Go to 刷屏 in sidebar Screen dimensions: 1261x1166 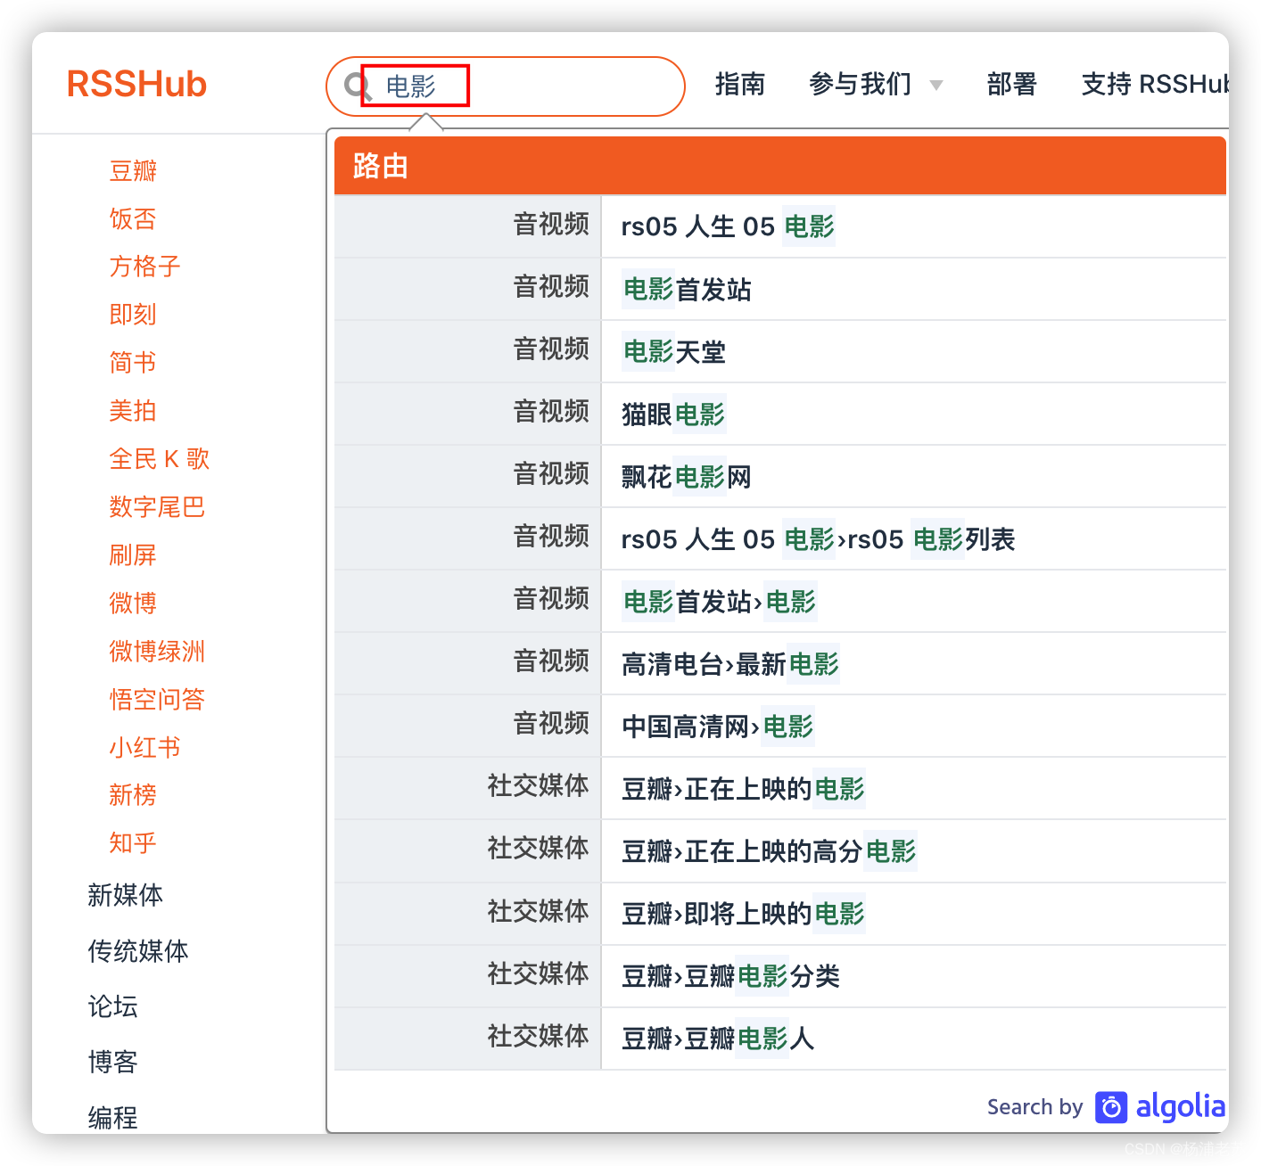click(x=133, y=554)
